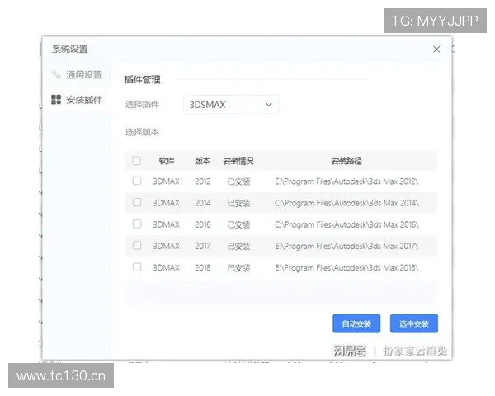Image resolution: width=495 pixels, height=396 pixels.
Task: Select the path ending in 3ds Max 2012\
Action: 346,181
